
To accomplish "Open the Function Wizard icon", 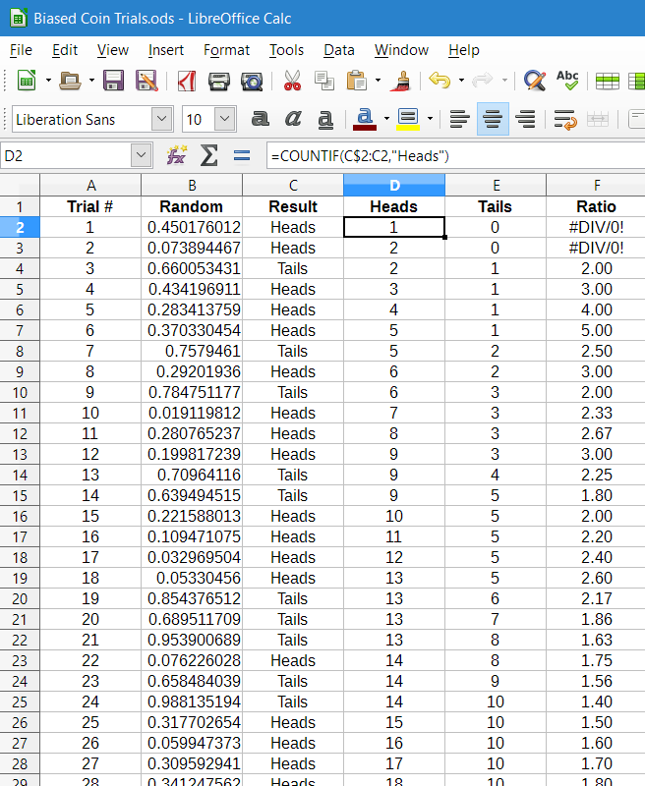I will (177, 155).
